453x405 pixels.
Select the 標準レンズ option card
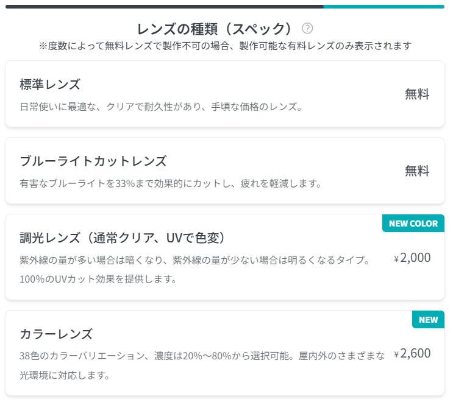tap(225, 94)
